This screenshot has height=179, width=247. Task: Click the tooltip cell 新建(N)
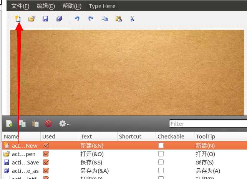[x=205, y=146]
